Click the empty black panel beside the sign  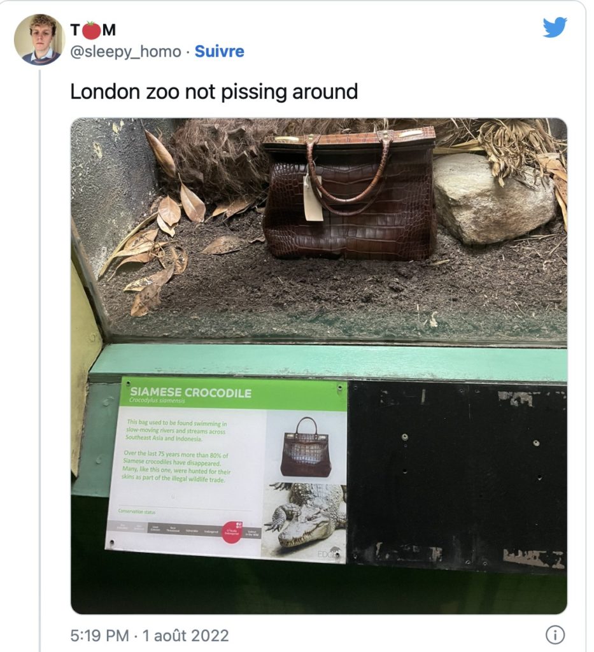pos(457,477)
